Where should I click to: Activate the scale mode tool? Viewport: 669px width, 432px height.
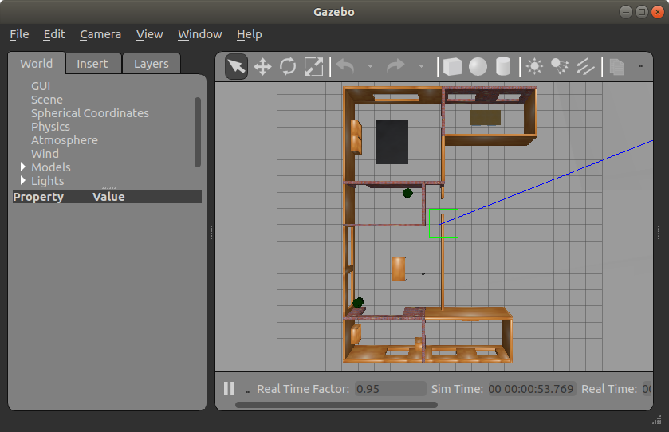coord(313,66)
